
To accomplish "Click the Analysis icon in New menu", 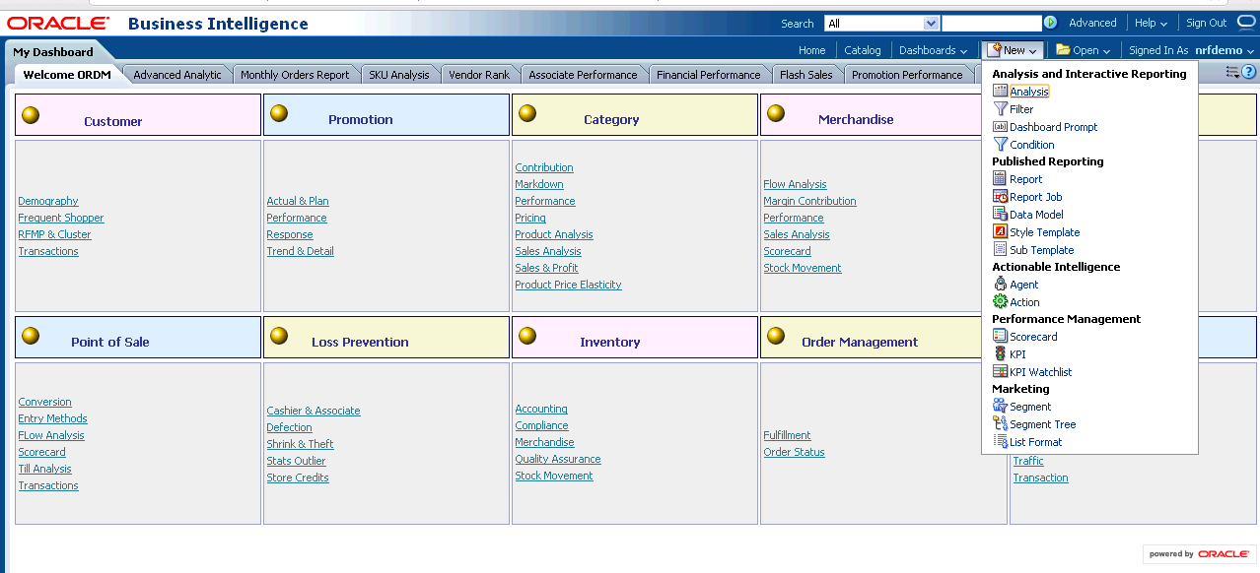I will tap(1000, 92).
